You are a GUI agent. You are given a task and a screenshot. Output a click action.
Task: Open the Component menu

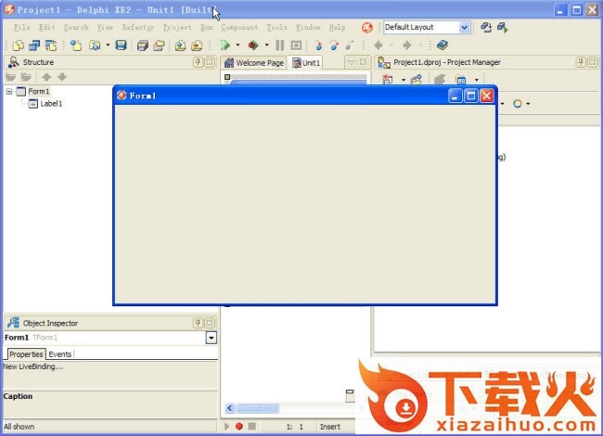click(x=239, y=27)
